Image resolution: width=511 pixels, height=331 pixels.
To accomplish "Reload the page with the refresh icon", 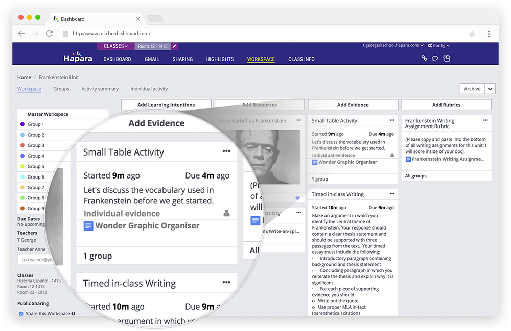I will tap(49, 33).
